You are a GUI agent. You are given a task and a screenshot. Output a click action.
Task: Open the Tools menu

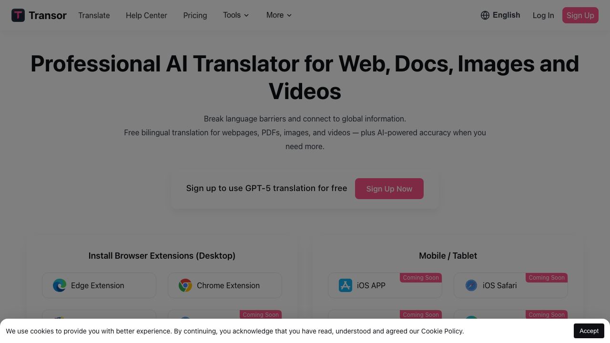coord(236,15)
